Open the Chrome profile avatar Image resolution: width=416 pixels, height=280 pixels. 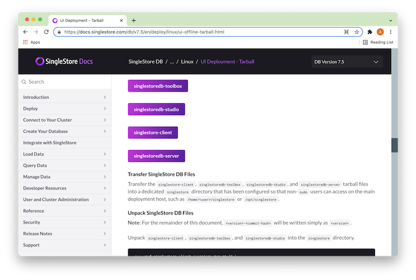[x=380, y=32]
